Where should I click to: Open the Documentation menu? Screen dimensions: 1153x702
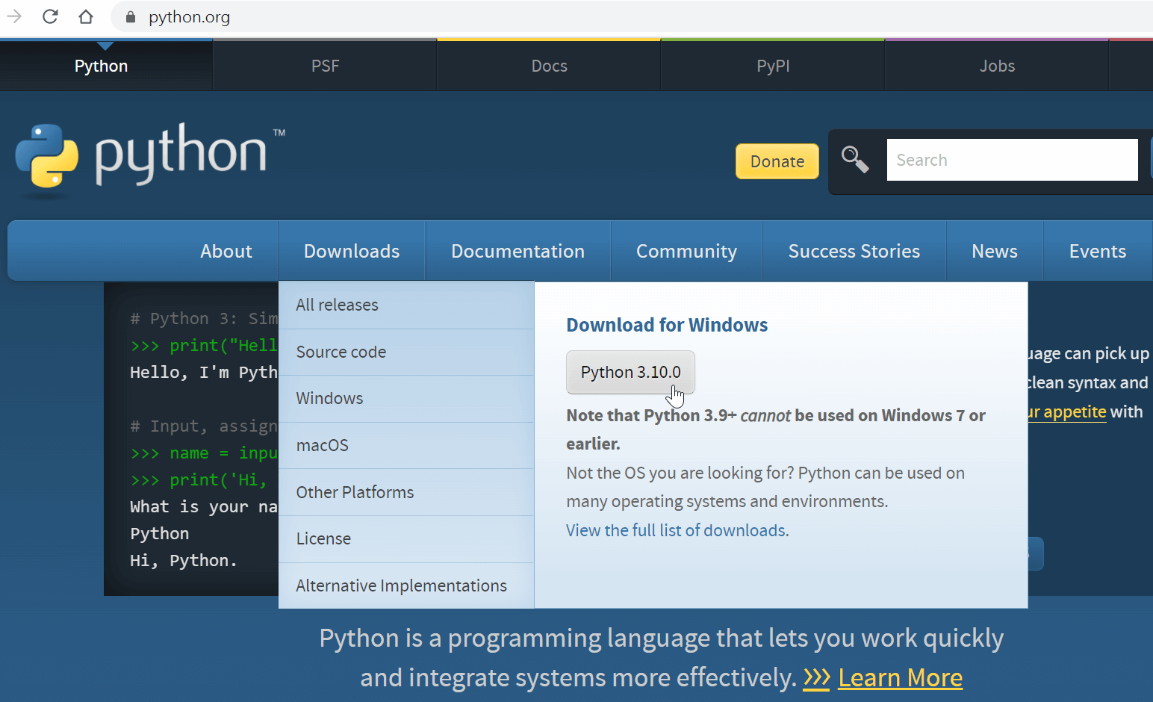[518, 251]
